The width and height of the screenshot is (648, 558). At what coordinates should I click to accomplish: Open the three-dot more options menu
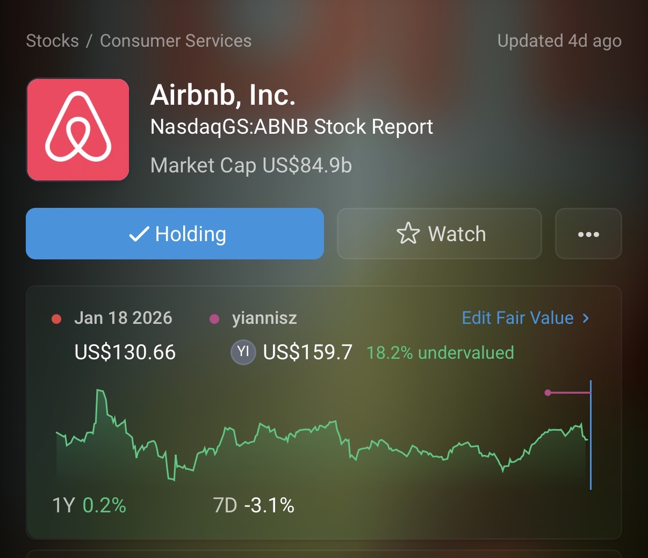pyautogui.click(x=588, y=234)
